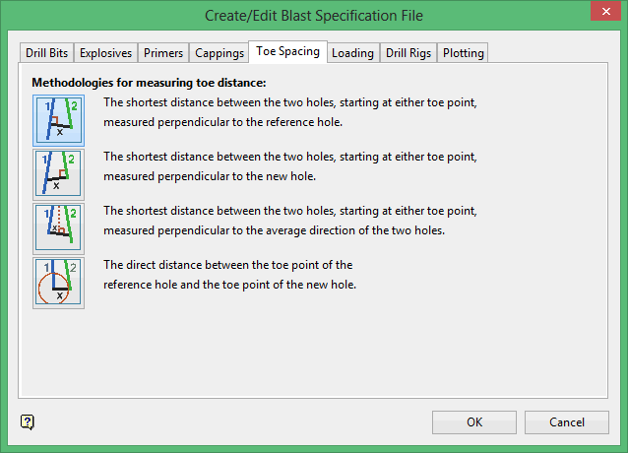Switch to the Loading tab
The height and width of the screenshot is (453, 628).
pyautogui.click(x=352, y=53)
